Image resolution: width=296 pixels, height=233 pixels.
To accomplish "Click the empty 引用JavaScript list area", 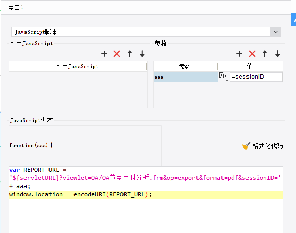I will 78,90.
